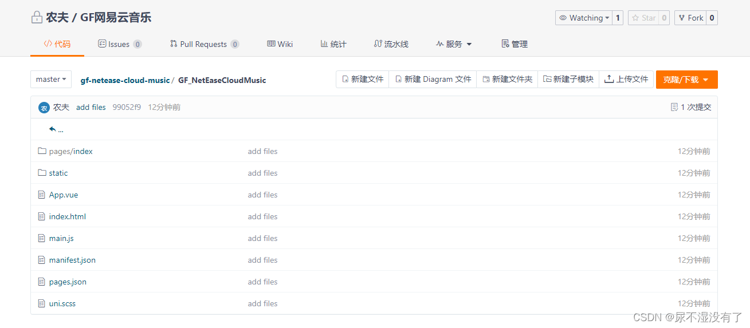Click the 农夫 user avatar in commit row

coord(44,108)
